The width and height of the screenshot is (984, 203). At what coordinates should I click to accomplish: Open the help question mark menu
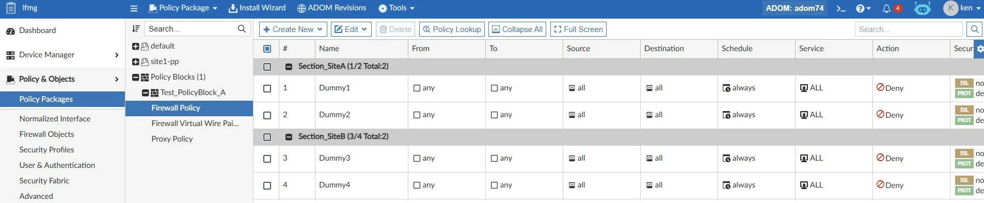coord(863,8)
